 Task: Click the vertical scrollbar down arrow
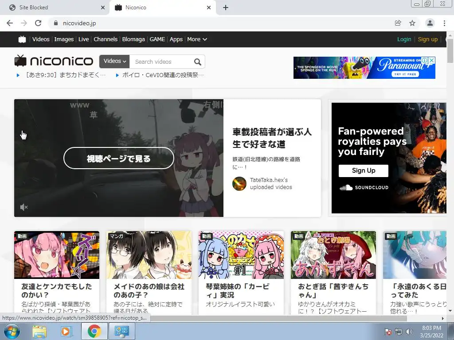click(x=450, y=311)
